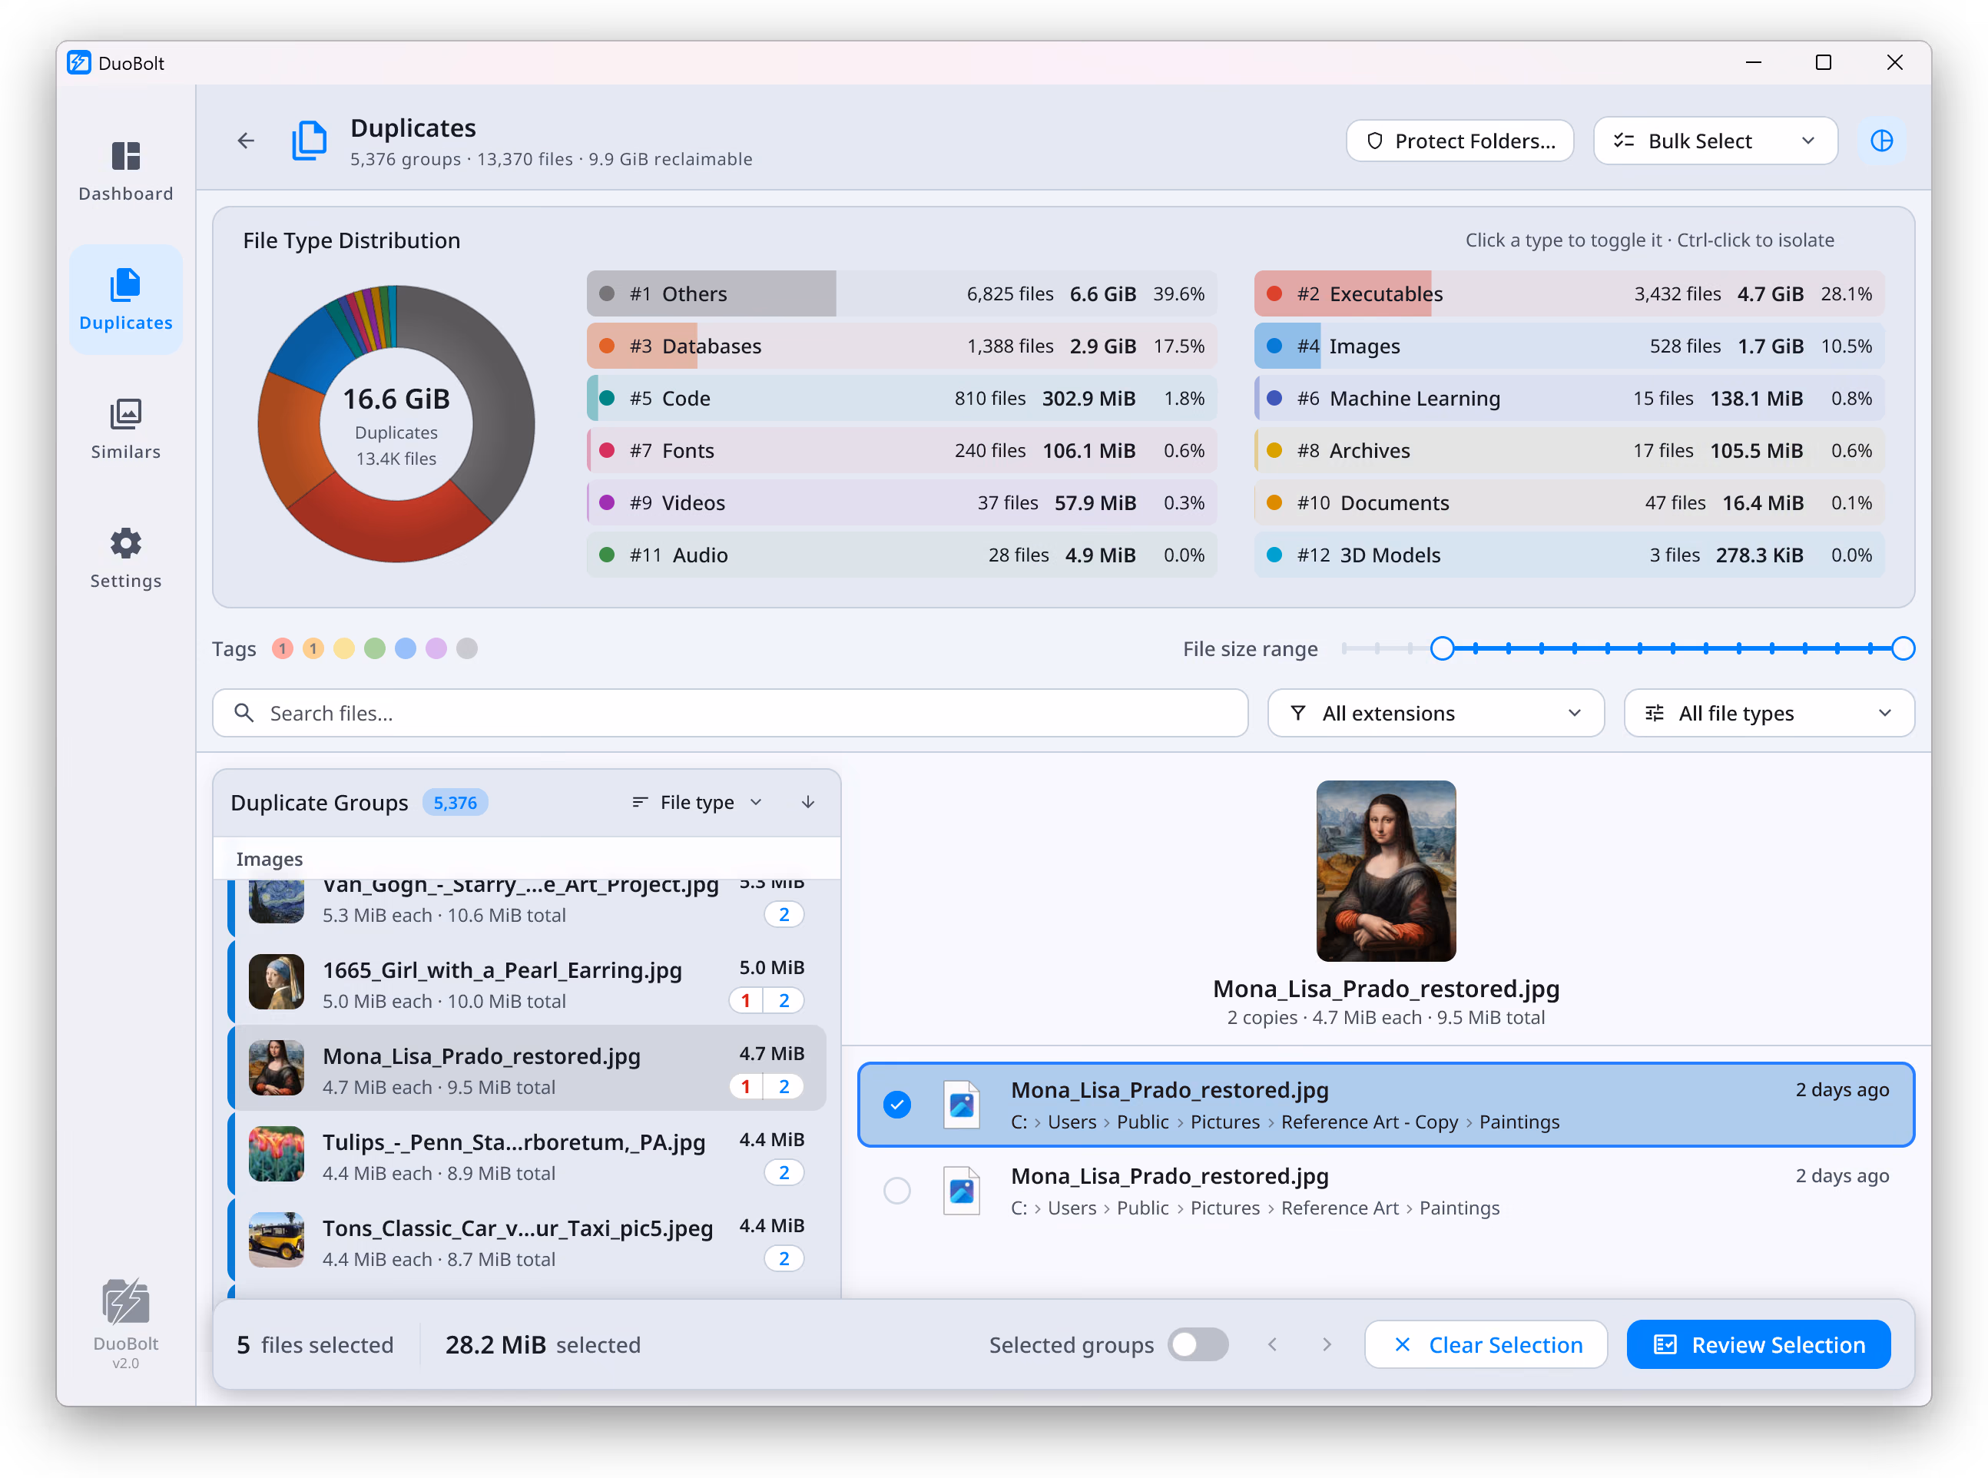Toggle the Documents file type row

(1569, 502)
